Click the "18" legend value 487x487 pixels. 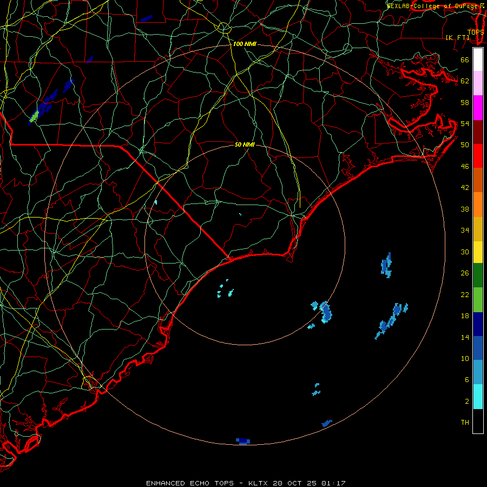tap(465, 316)
